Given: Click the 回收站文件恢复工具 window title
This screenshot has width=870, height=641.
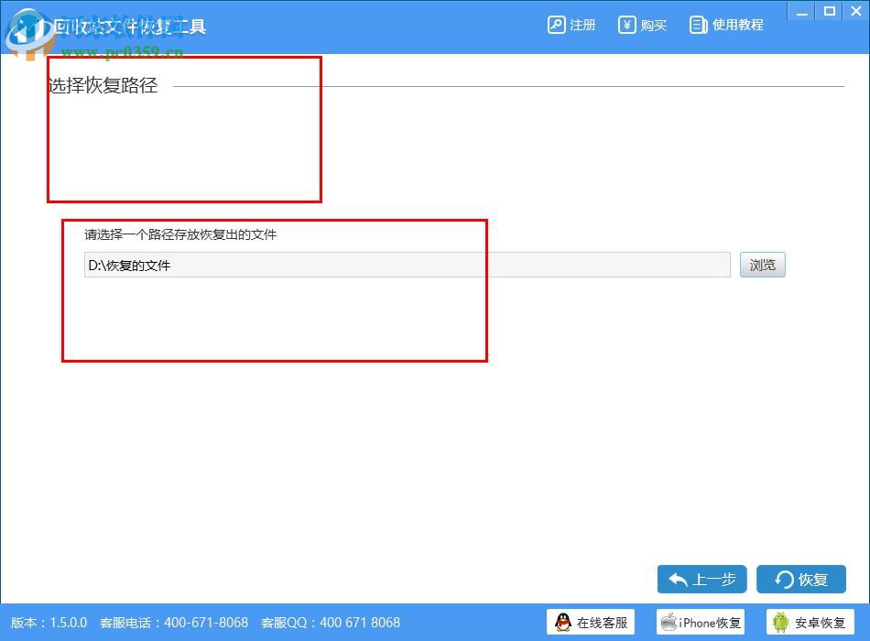Looking at the screenshot, I should coord(130,26).
